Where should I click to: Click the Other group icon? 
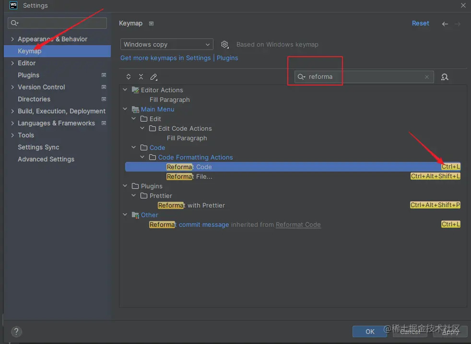coord(135,215)
